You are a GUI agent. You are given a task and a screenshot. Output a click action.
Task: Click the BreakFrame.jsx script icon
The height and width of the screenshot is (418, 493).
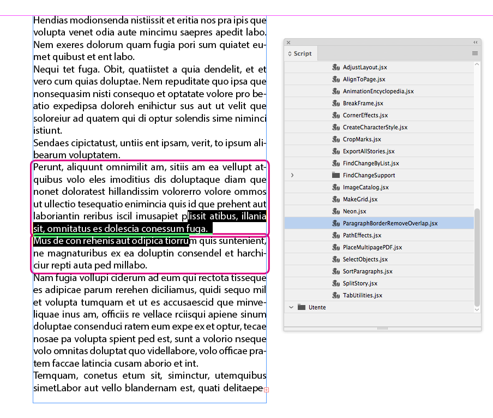coord(336,103)
